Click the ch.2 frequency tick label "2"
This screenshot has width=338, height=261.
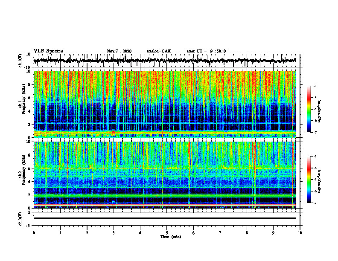pos(30,195)
